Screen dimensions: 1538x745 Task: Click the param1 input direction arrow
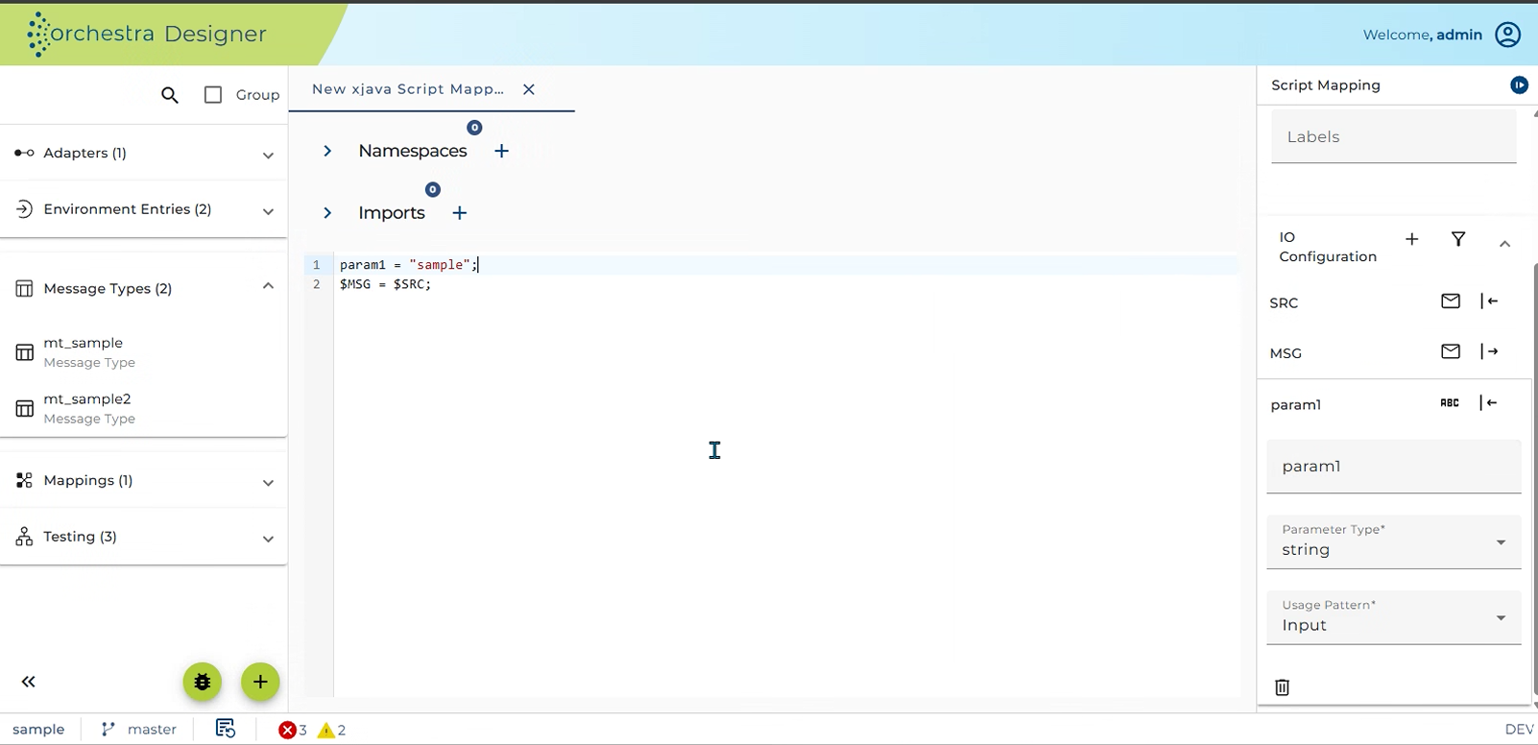coord(1489,403)
